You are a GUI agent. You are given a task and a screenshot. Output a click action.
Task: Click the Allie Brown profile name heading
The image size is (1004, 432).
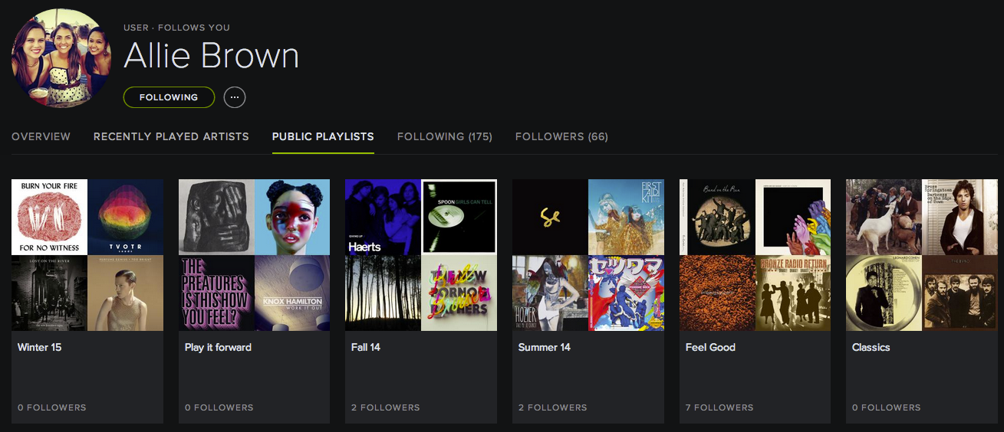211,56
